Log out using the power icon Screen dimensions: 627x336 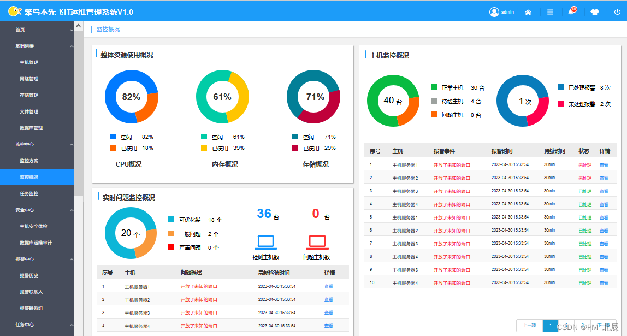coord(617,12)
